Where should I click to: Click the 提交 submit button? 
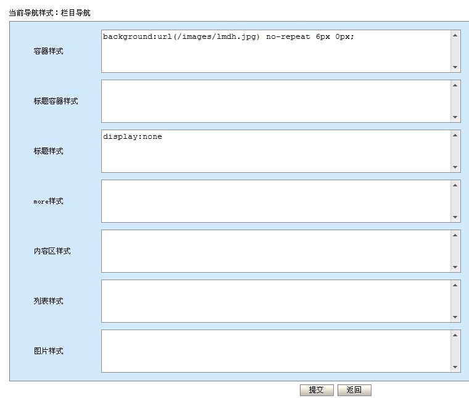(x=317, y=390)
